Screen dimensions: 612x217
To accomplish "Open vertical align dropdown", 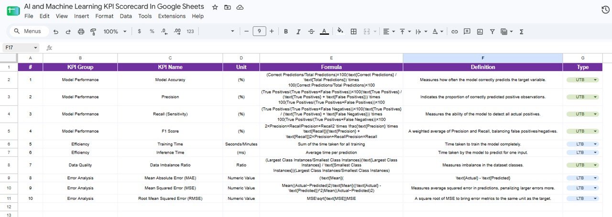I will 405,31.
